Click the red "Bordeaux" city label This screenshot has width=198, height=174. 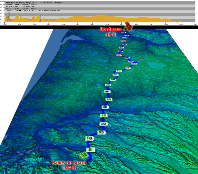point(111,29)
